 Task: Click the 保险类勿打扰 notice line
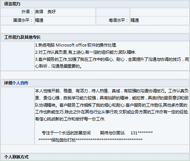point(90,140)
